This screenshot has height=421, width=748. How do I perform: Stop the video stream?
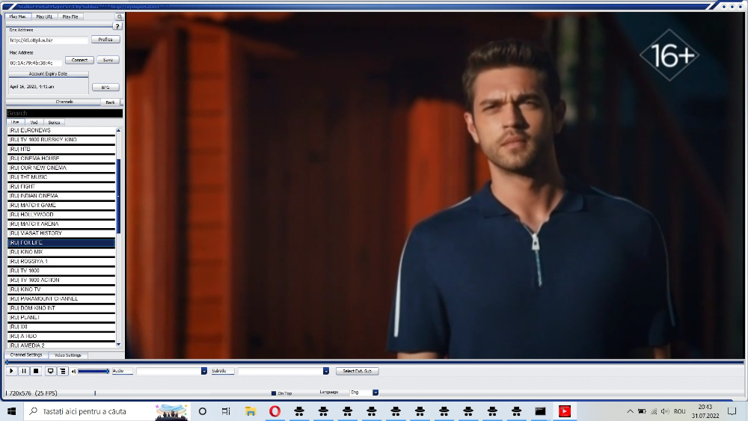tap(36, 371)
